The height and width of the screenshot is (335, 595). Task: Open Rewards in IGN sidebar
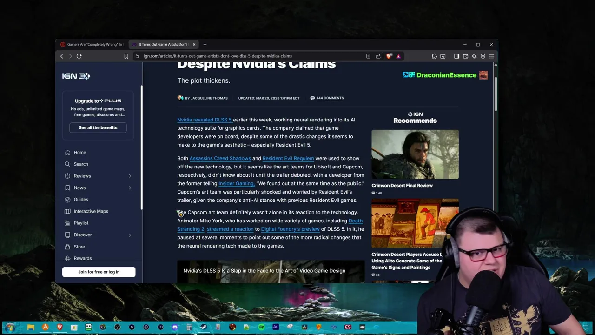pos(82,258)
